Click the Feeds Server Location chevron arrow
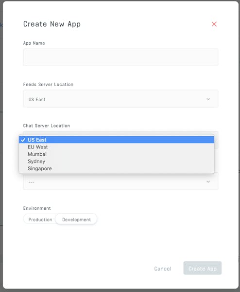 [x=208, y=99]
